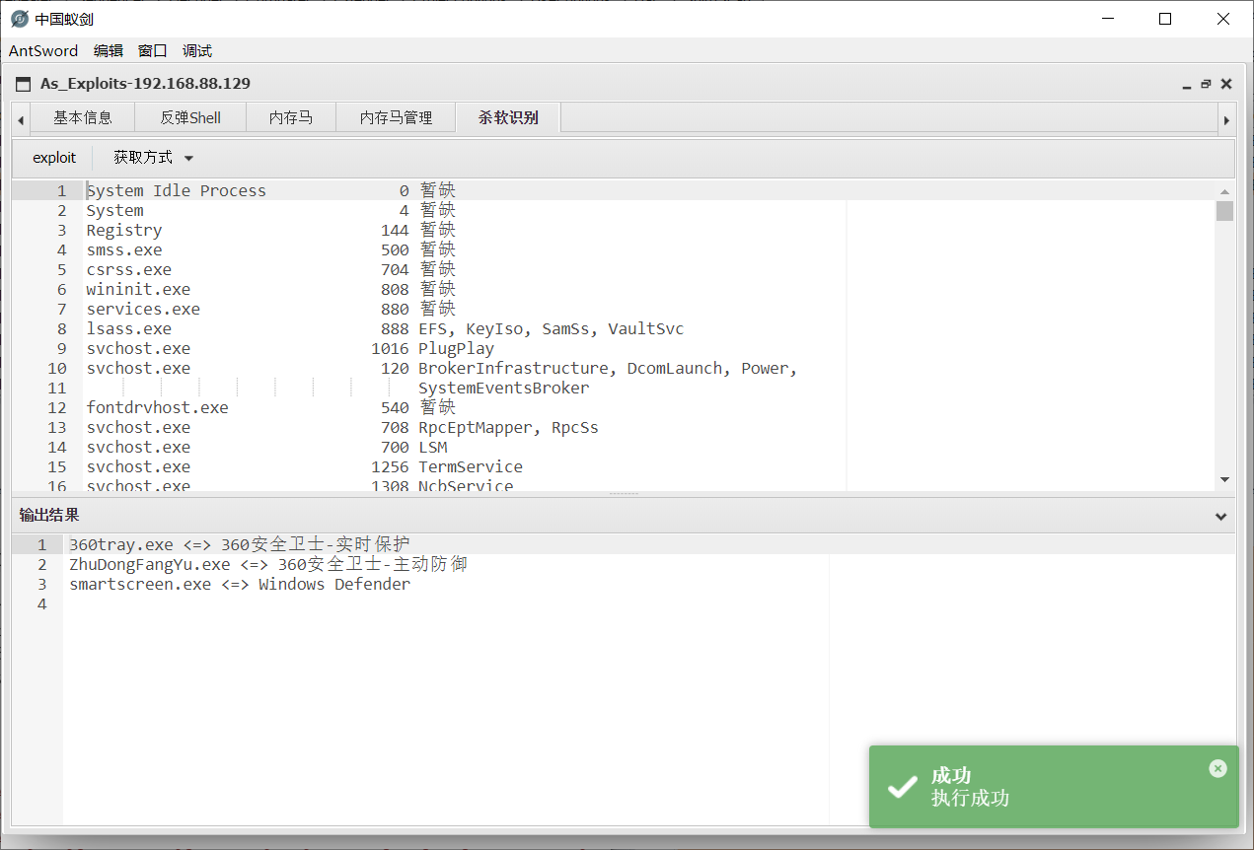Dismiss the success notification with its close icon
1254x850 pixels.
(x=1217, y=768)
